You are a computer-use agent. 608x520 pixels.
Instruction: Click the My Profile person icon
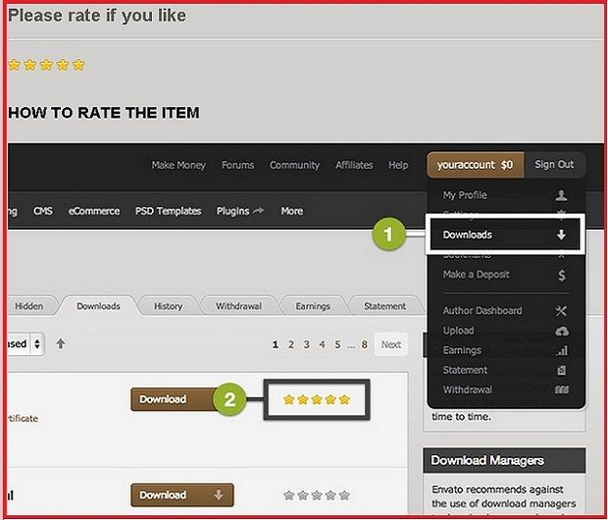561,195
